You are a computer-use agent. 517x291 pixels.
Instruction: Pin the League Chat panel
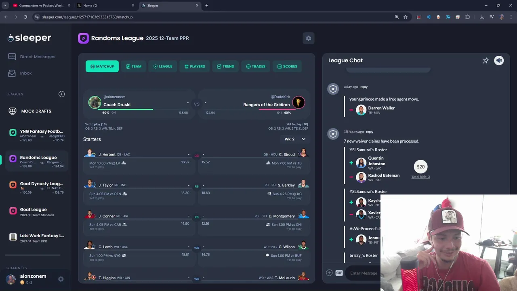[485, 61]
